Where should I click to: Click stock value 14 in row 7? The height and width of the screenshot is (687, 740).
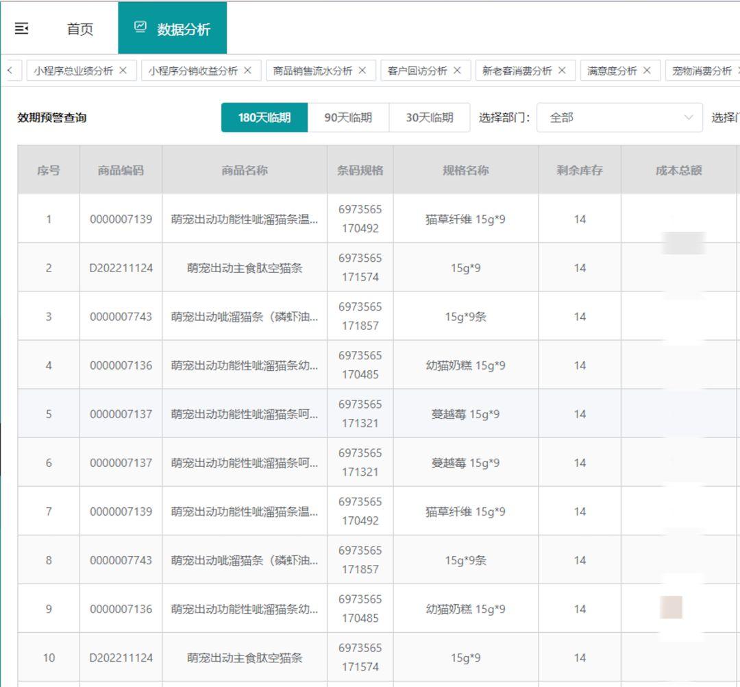point(580,511)
